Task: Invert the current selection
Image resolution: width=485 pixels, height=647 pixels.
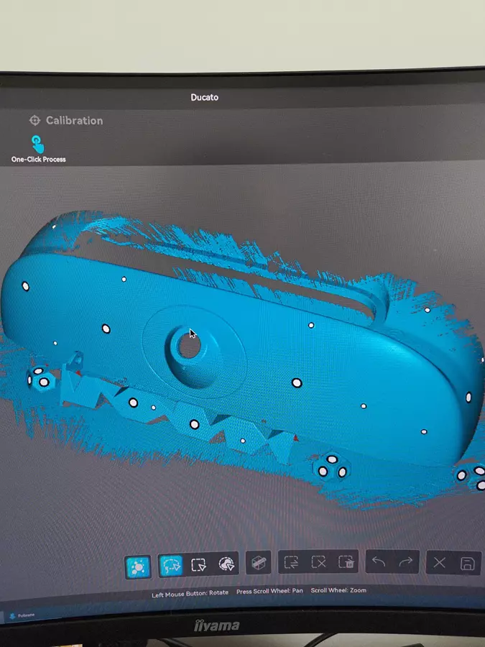Action: [291, 562]
